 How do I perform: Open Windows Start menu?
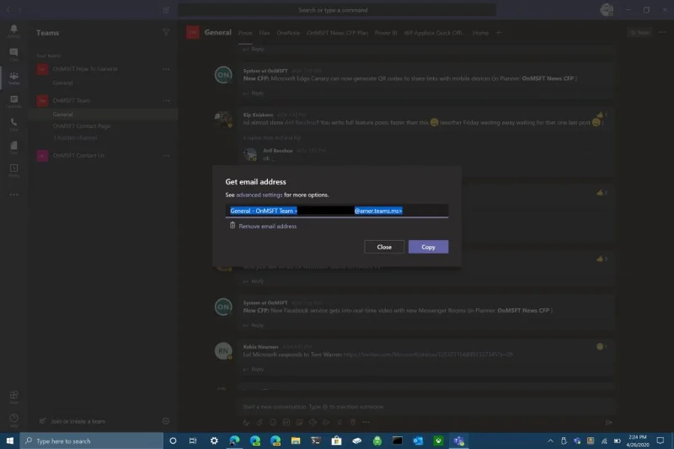(10, 441)
